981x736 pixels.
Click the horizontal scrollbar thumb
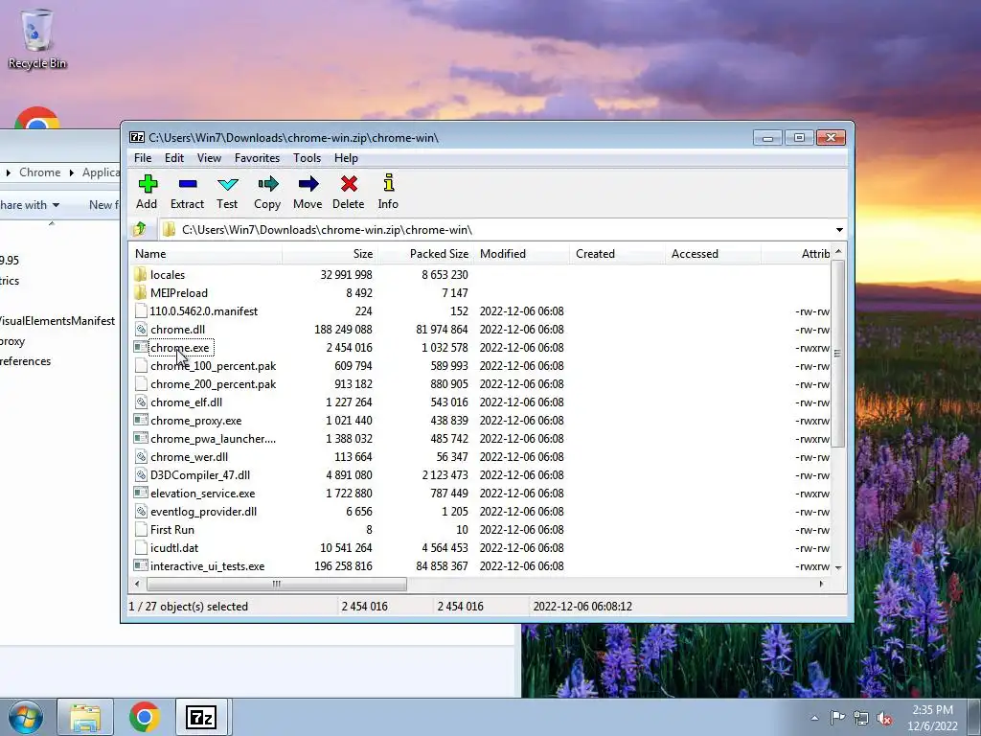(277, 584)
